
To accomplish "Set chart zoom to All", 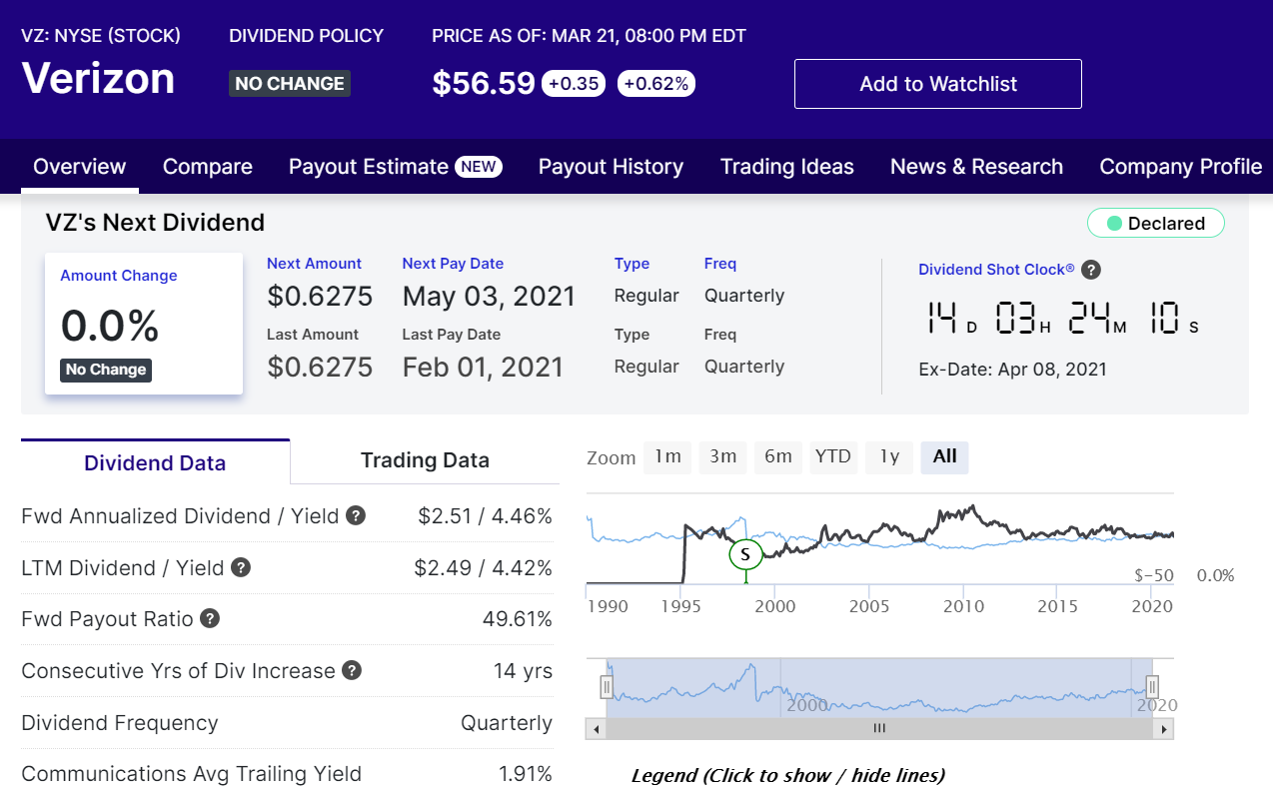I will [x=945, y=456].
